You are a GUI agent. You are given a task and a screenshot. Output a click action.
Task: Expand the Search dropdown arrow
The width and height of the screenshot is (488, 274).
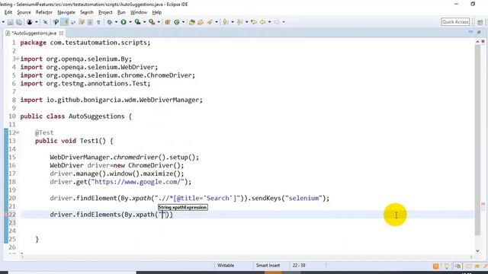coord(217,22)
